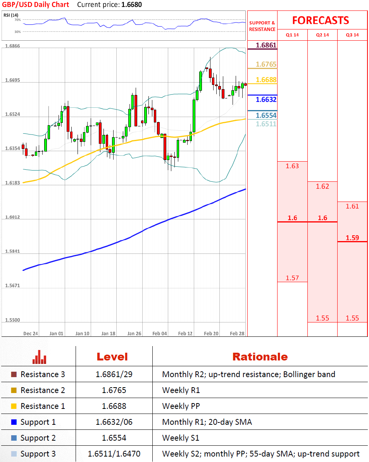Click the 1.57 forecast value in Q1
The height and width of the screenshot is (462, 369).
pyautogui.click(x=292, y=278)
